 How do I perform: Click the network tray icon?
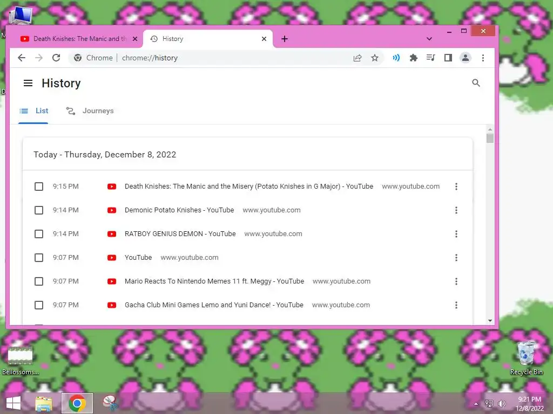coord(489,404)
